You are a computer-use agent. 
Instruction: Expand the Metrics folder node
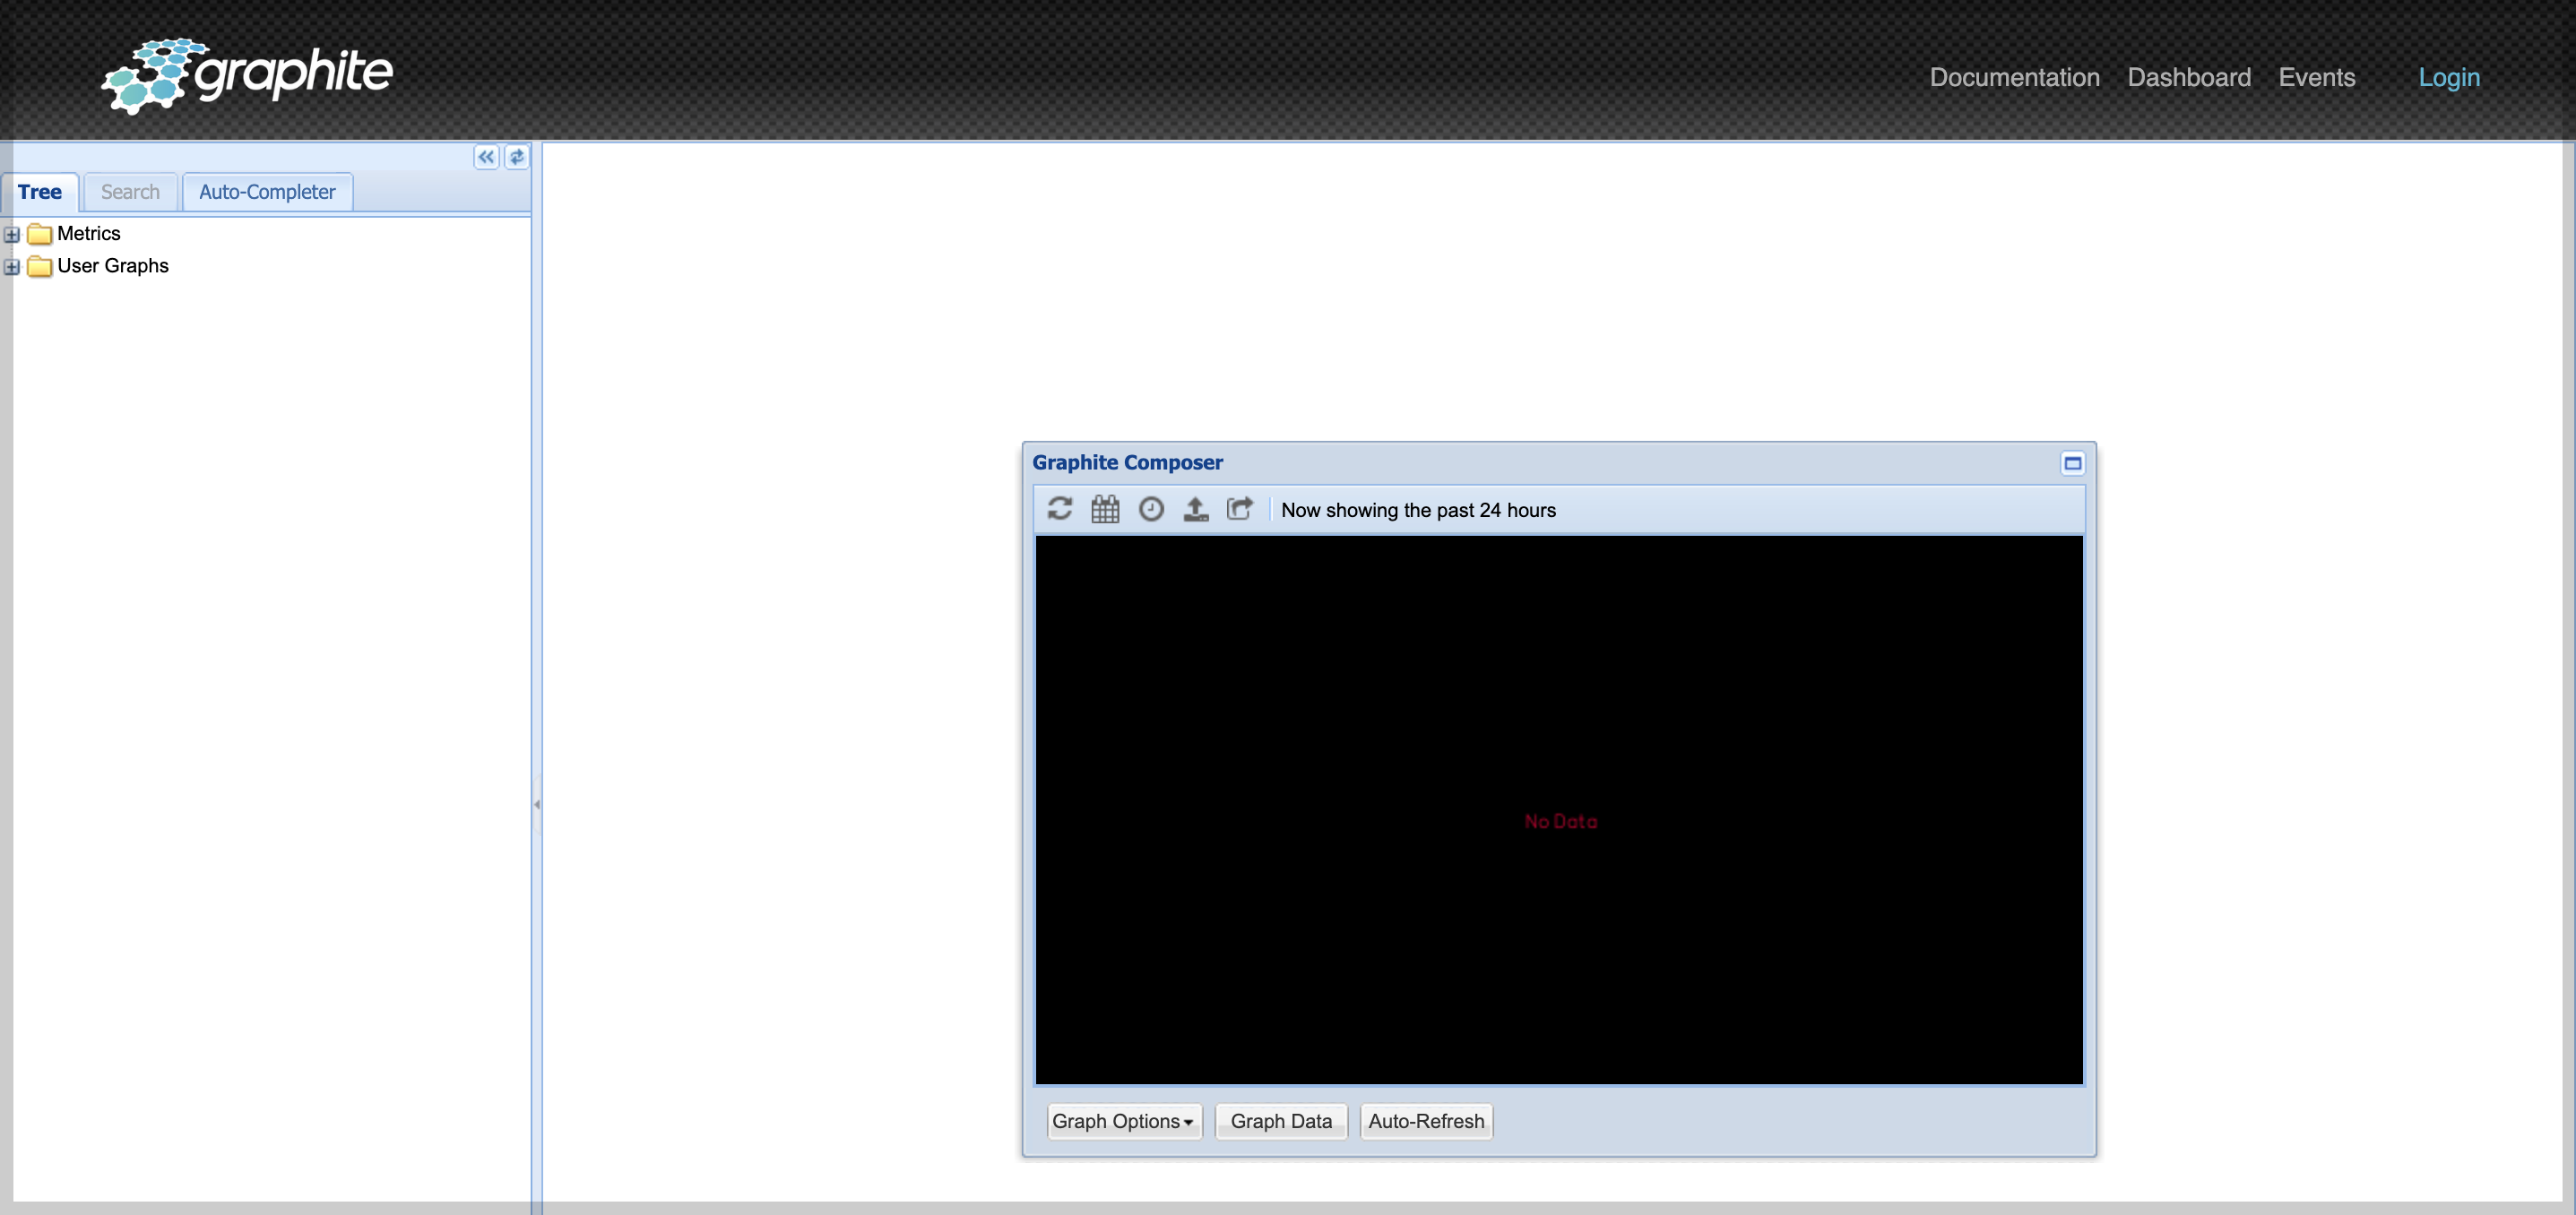click(x=12, y=235)
